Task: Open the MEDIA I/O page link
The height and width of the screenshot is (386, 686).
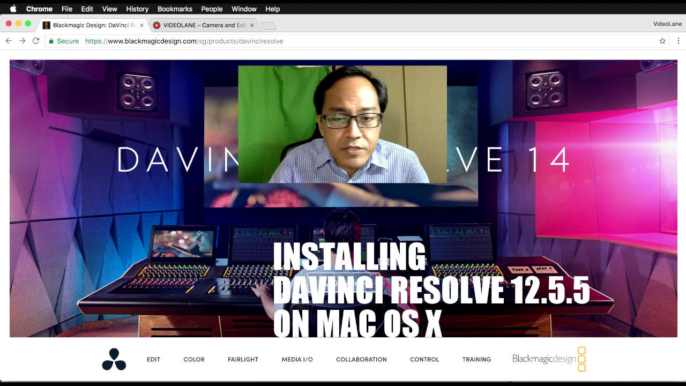Action: [297, 360]
